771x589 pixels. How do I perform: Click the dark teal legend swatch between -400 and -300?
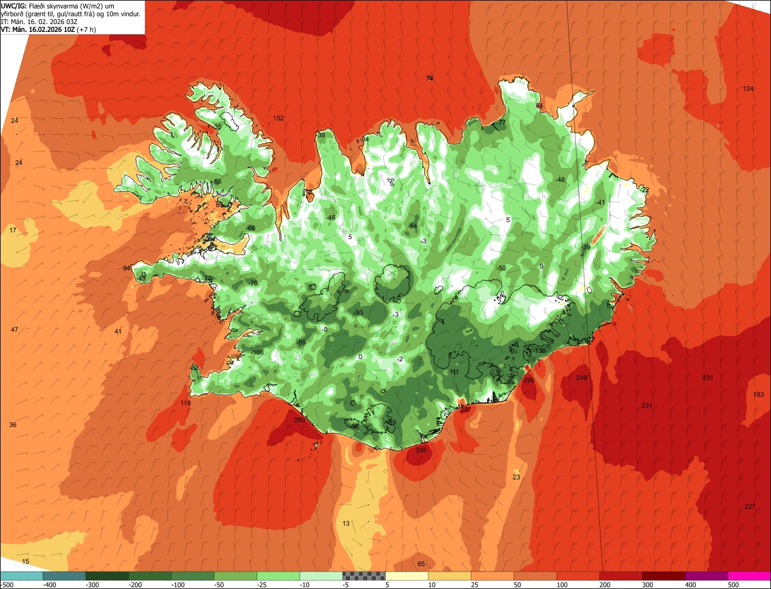click(64, 576)
